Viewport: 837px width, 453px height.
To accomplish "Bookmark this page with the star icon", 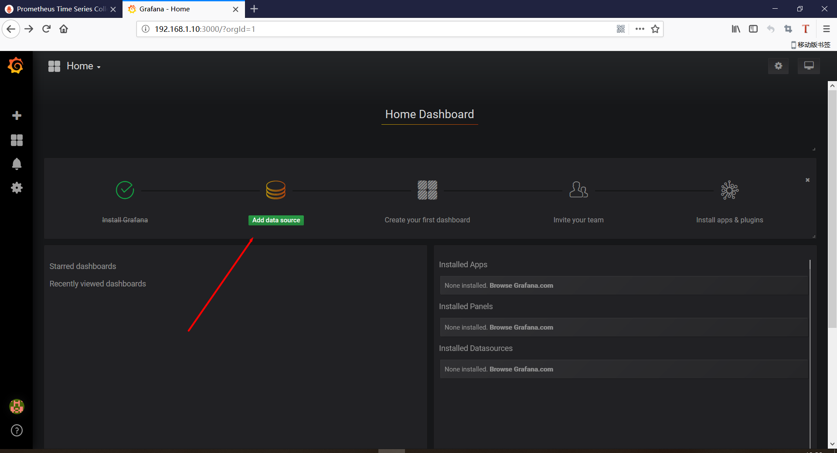I will [655, 29].
